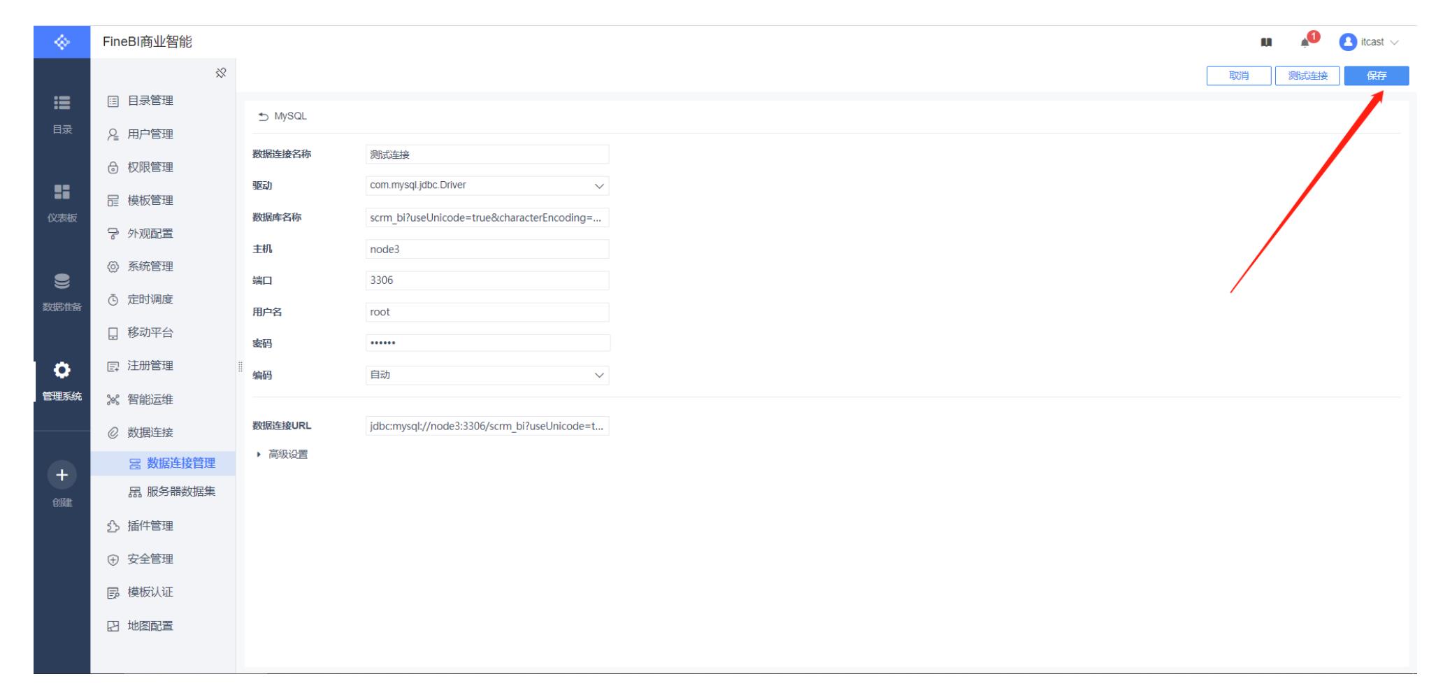The height and width of the screenshot is (693, 1429).
Task: Edit the 主机 host field
Action: point(487,249)
